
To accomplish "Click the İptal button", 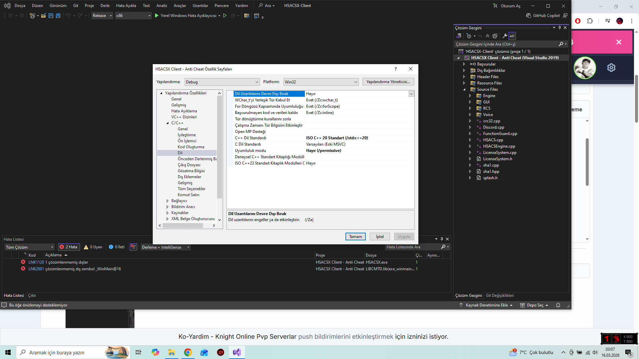I will tap(380, 237).
